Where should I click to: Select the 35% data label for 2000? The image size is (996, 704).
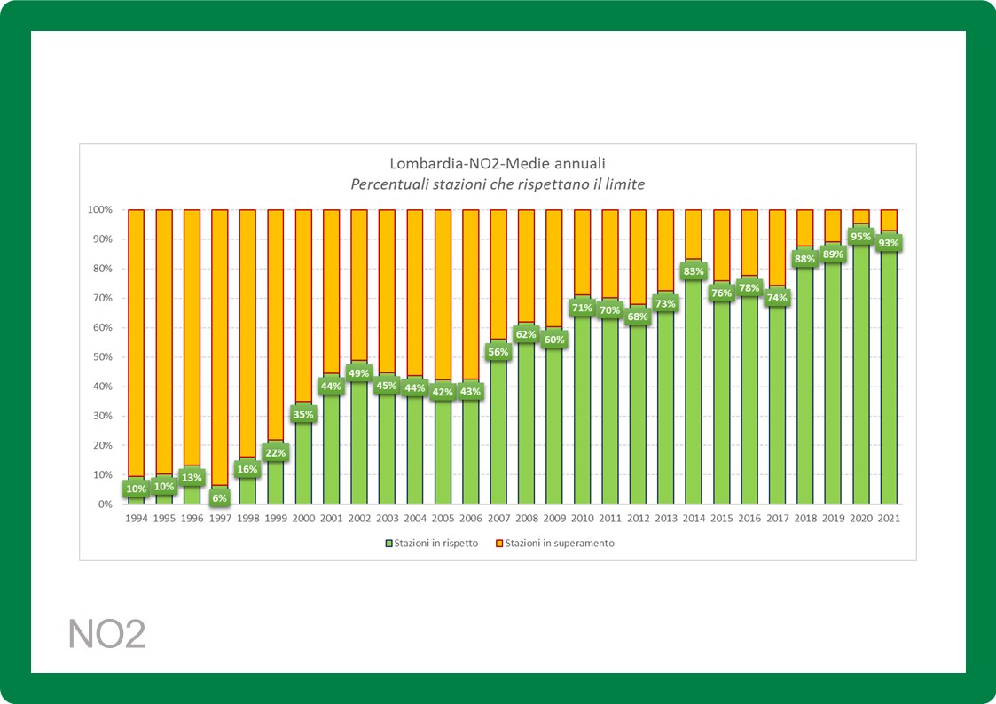303,414
